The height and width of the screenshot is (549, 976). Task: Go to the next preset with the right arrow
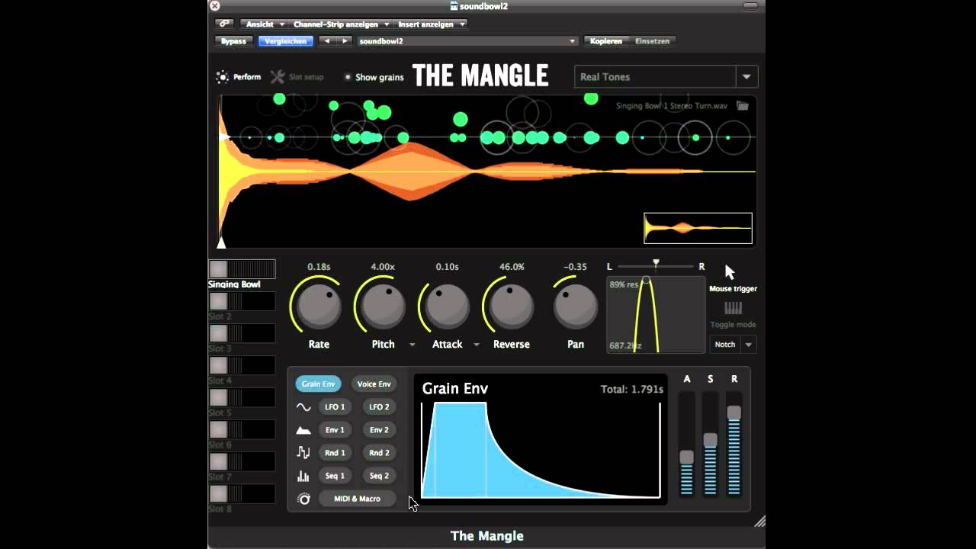[x=345, y=41]
